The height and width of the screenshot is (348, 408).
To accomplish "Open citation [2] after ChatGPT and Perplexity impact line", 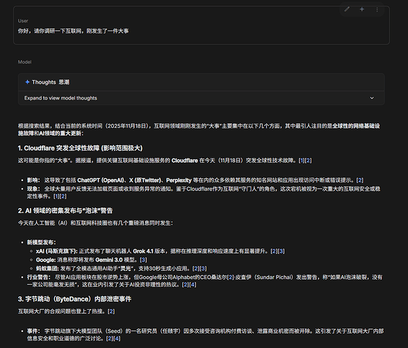I will 360,180.
